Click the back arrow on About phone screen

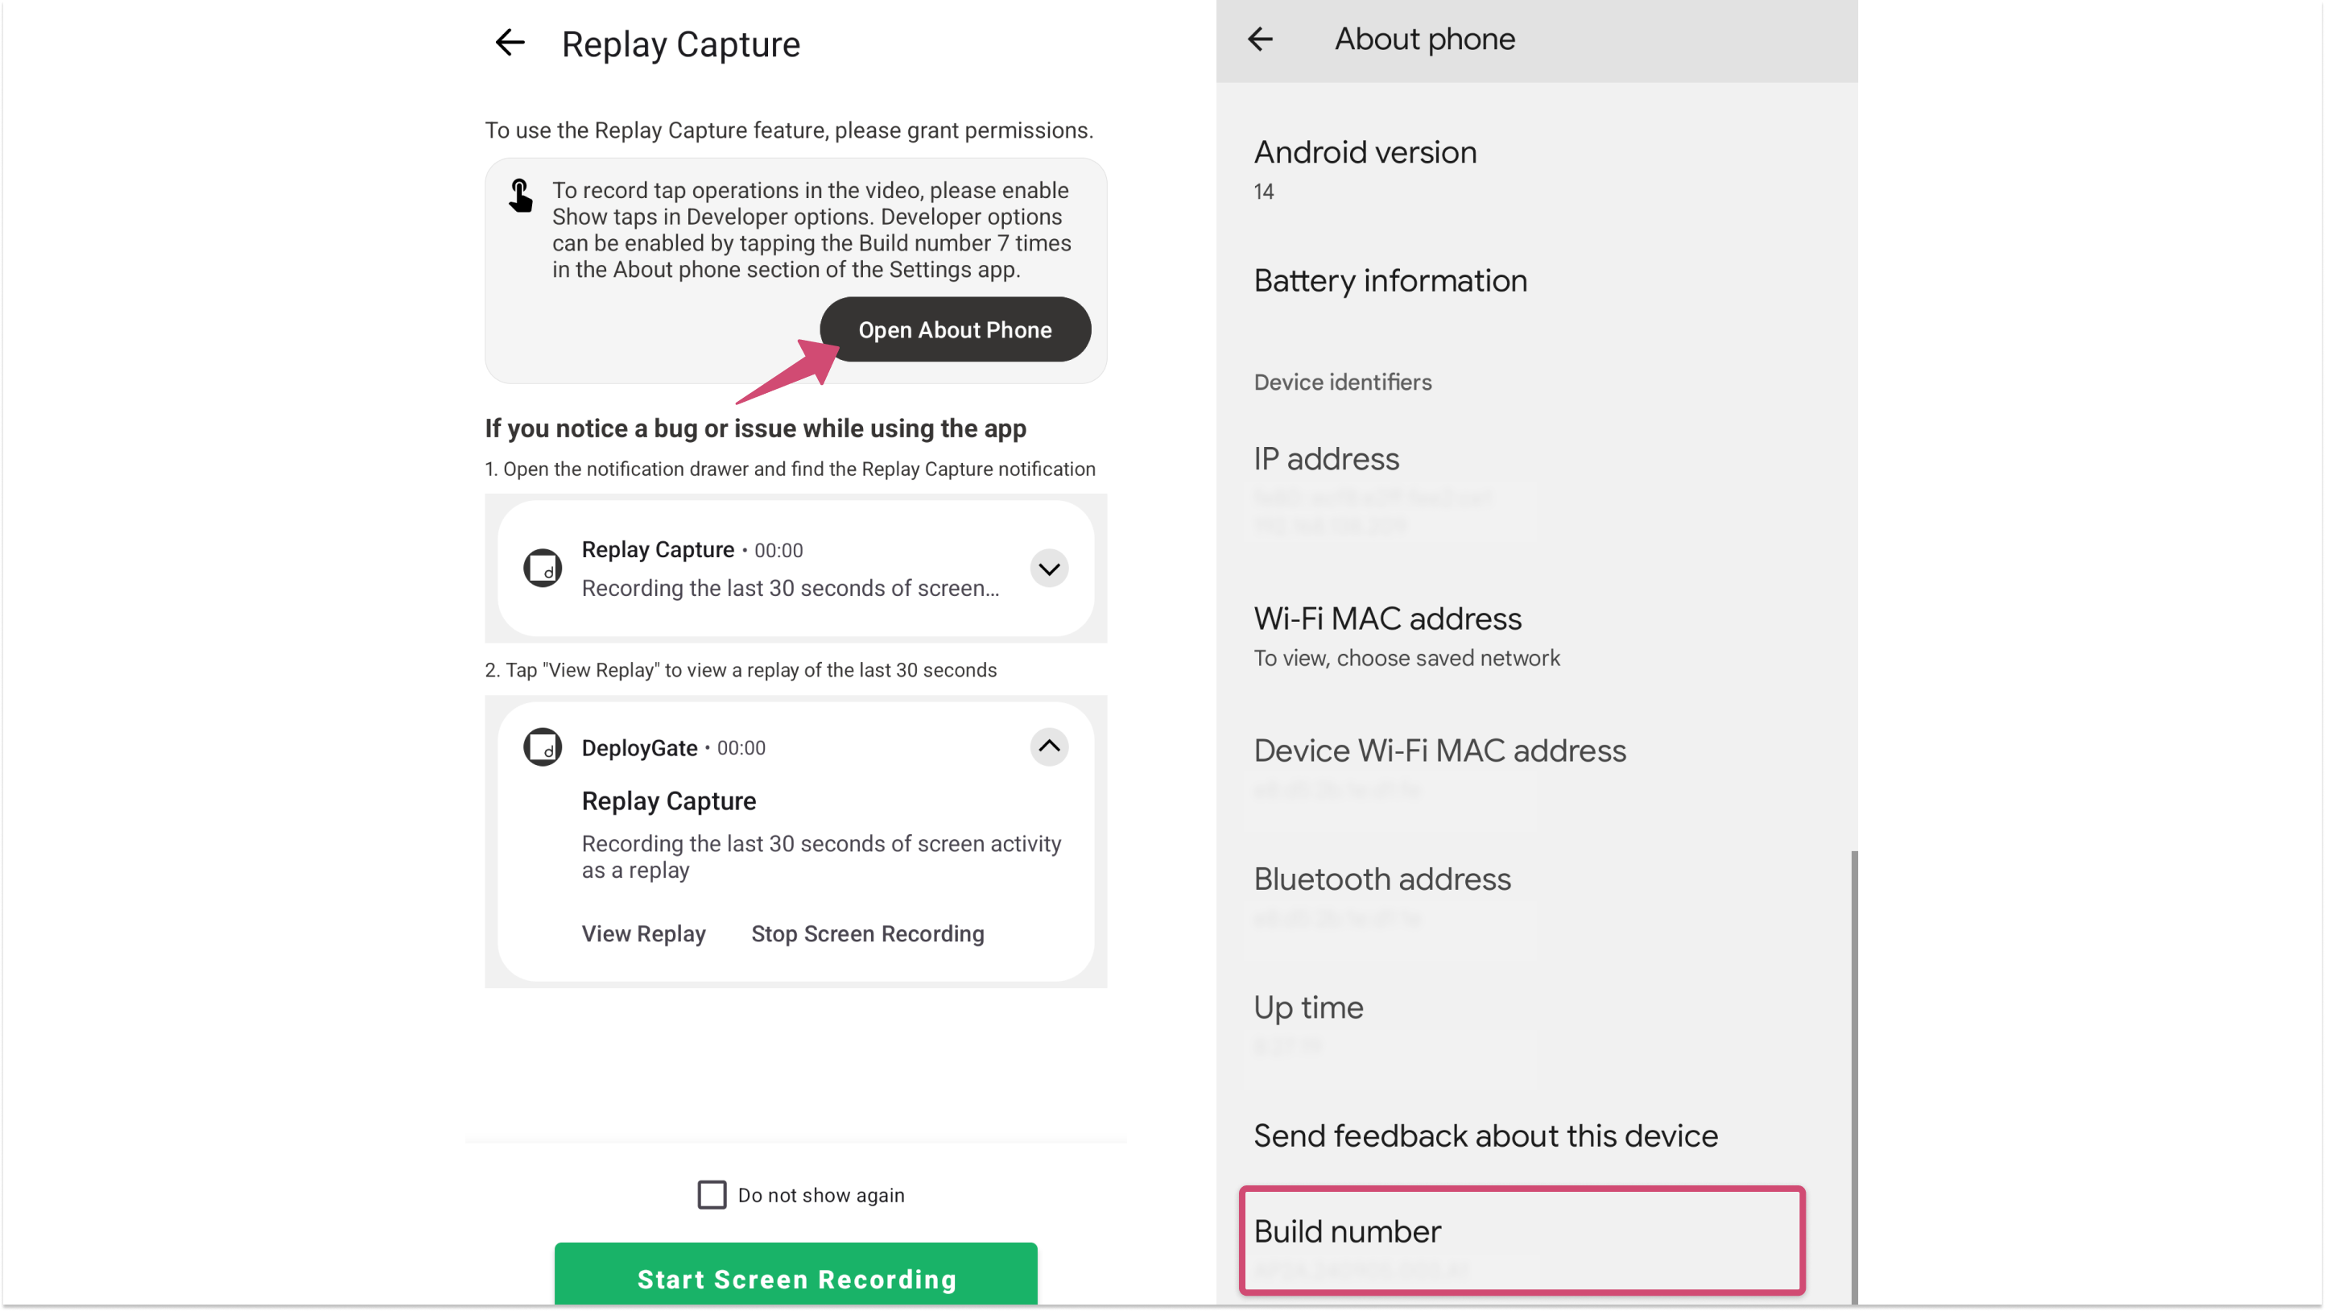[x=1260, y=38]
